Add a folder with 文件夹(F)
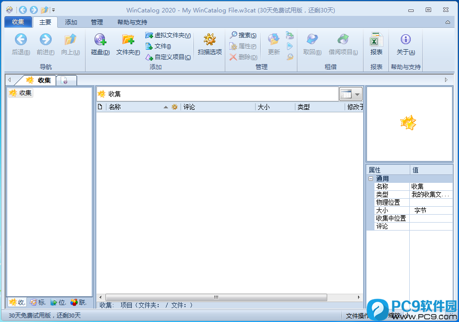The image size is (459, 322). tap(128, 44)
